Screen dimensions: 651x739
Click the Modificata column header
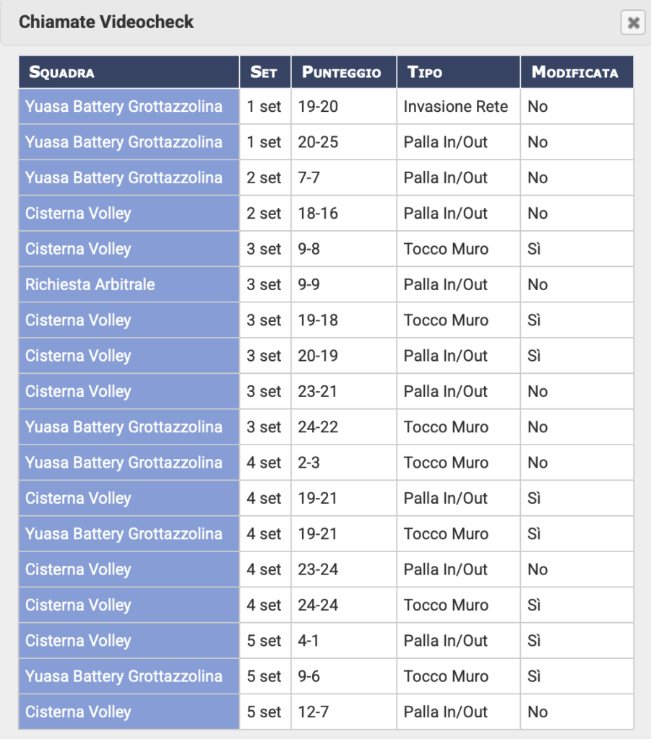(574, 72)
